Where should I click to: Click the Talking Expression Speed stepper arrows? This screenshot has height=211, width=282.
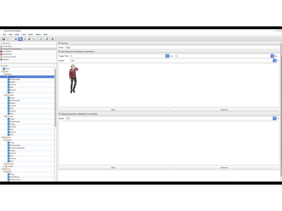point(275,118)
